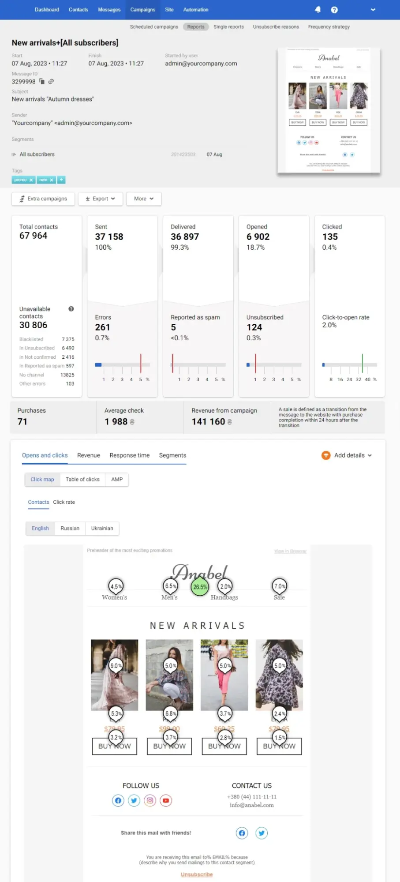Open the email preview thumbnail
Viewport: 400px width, 882px height.
(330, 110)
